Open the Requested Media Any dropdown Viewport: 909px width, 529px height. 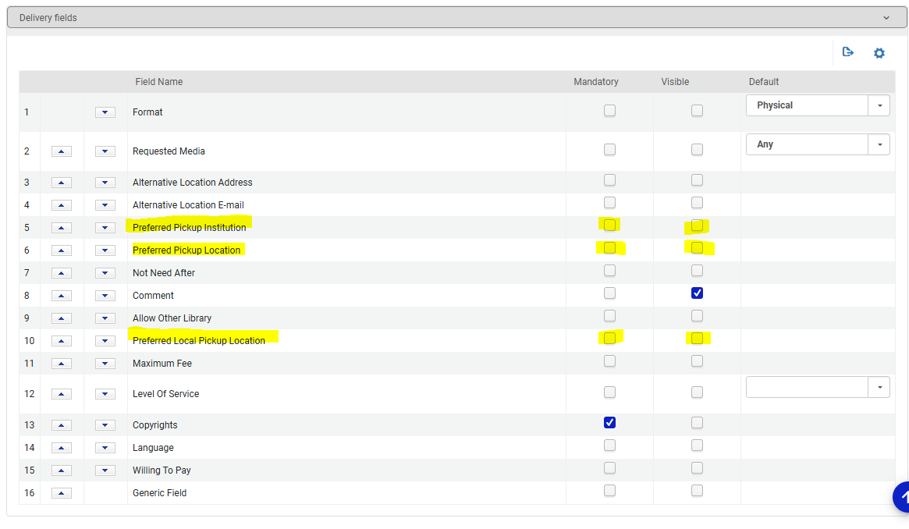pos(879,144)
